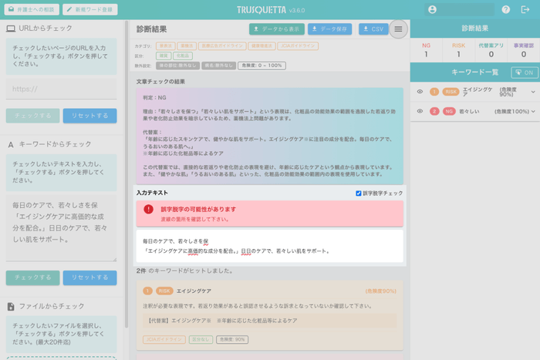Click the help question mark icon
The image size is (540, 360).
[506, 9]
